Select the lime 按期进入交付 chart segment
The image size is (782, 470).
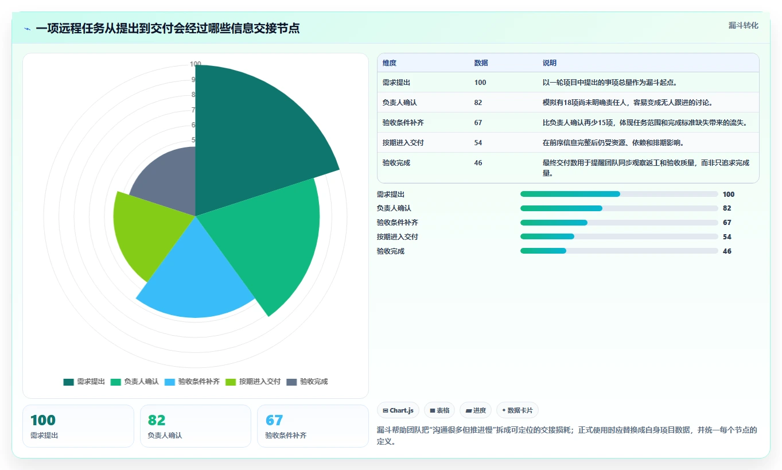[x=149, y=230]
